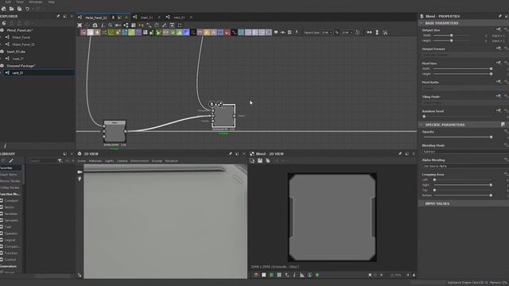
Task: Select Constant in Library function list
Action: coord(11,201)
